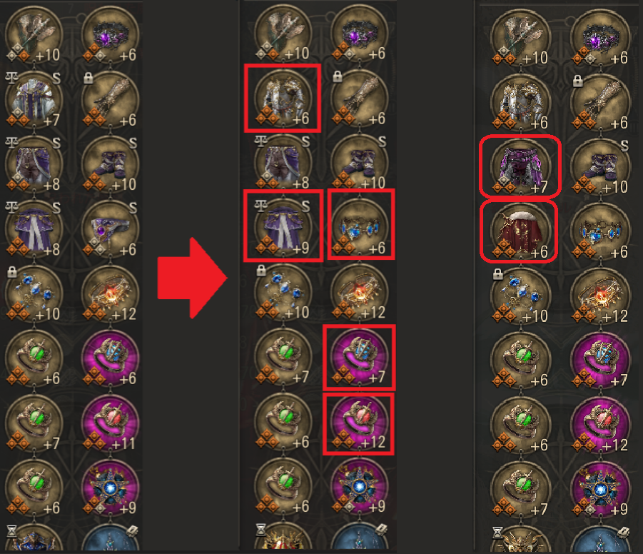Screen dimensions: 643x554
Task: Click the purple robe chest armor +7
Action: 34,99
